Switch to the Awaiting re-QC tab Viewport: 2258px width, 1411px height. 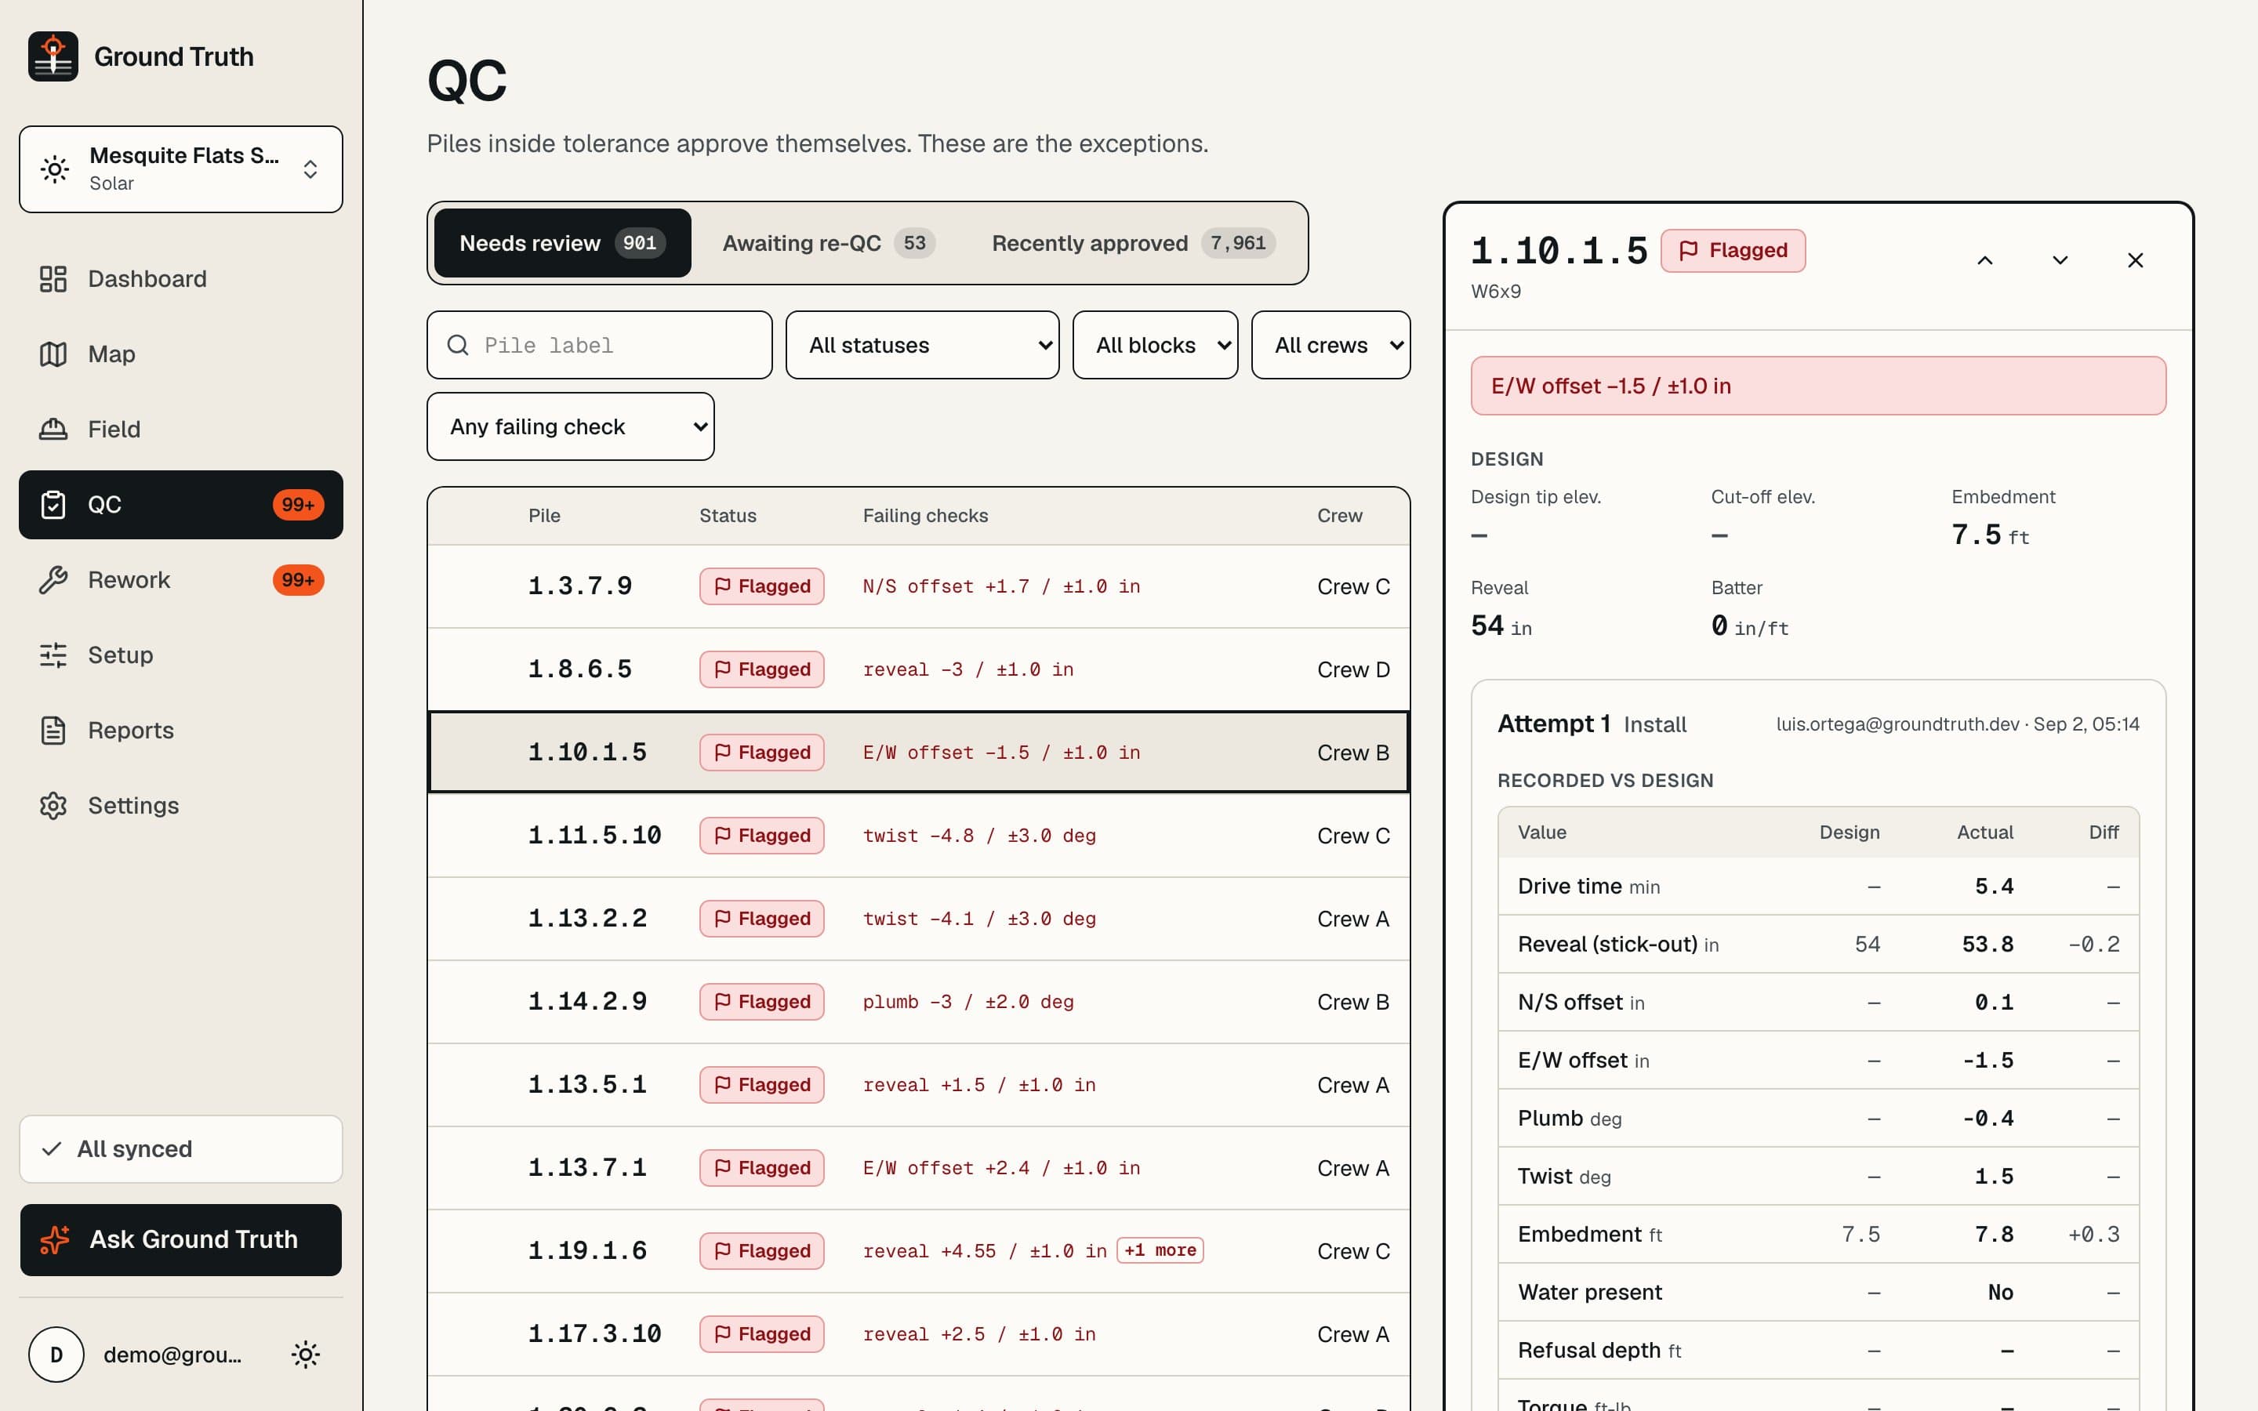tap(829, 243)
